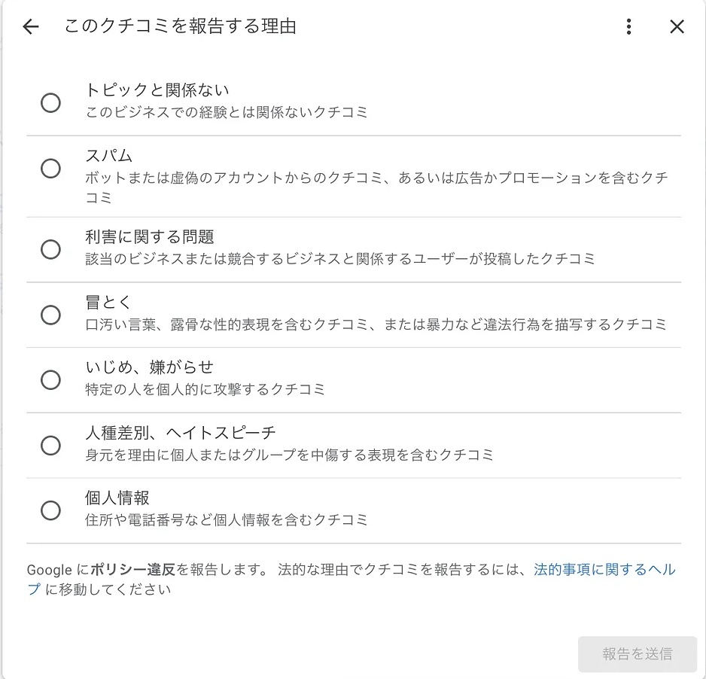Choose 人種差別、ヘイトスピーチ option
The image size is (706, 679).
tap(50, 446)
